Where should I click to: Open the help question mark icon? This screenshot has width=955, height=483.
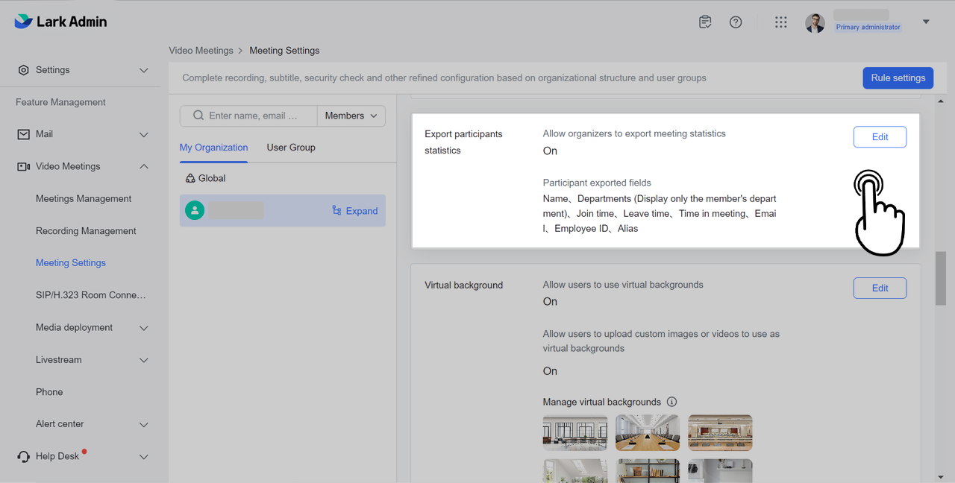[736, 22]
